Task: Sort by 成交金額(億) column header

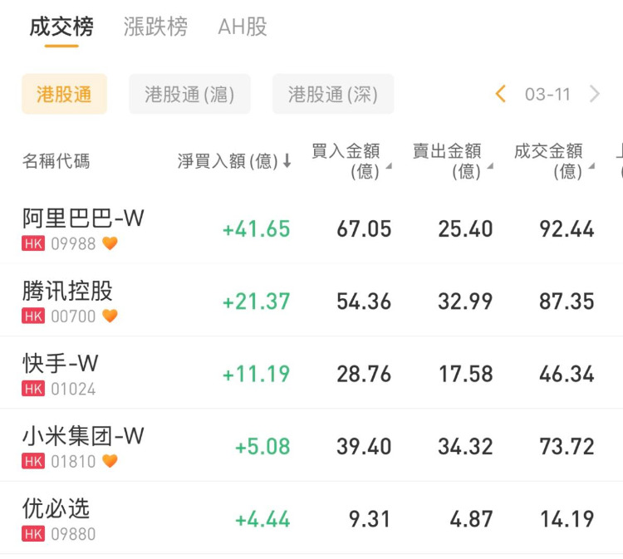Action: click(x=554, y=161)
